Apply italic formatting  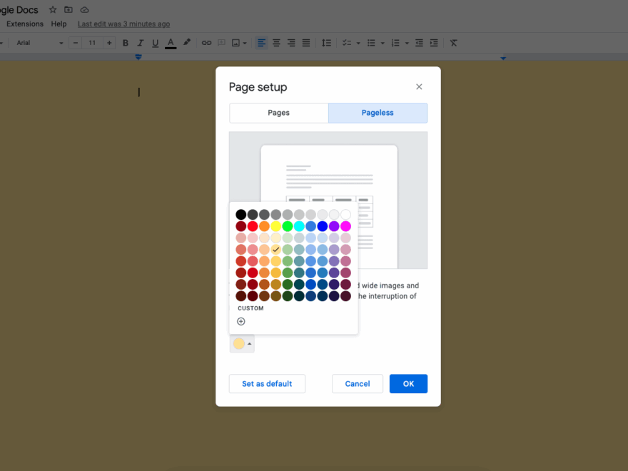140,43
